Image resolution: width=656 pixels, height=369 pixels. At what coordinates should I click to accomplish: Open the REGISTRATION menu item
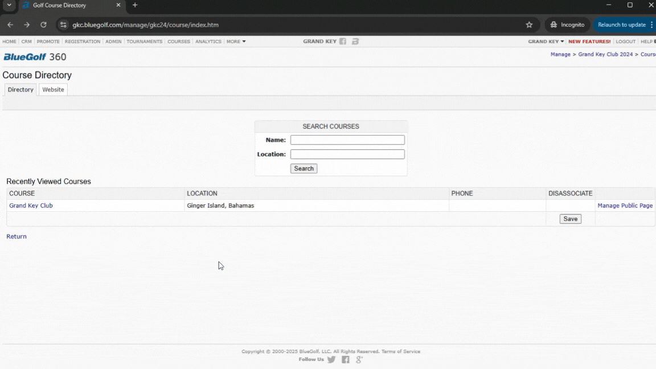click(83, 42)
